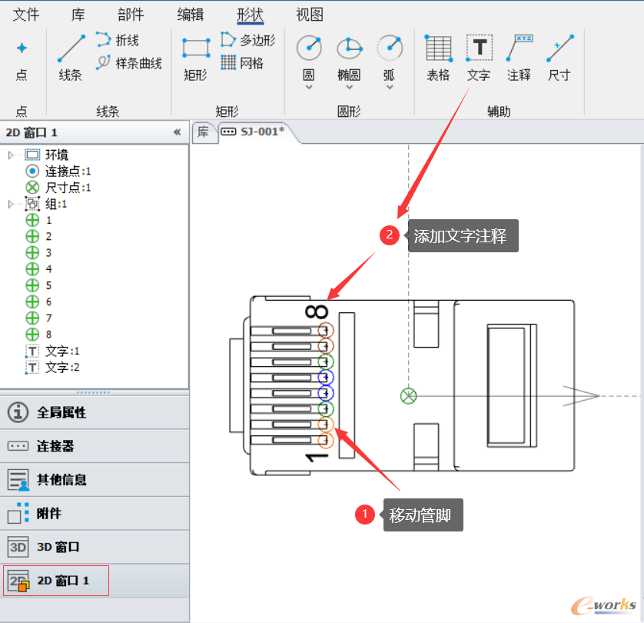The width and height of the screenshot is (644, 623).
Task: Select pin 2 in the tree
Action: pyautogui.click(x=39, y=237)
